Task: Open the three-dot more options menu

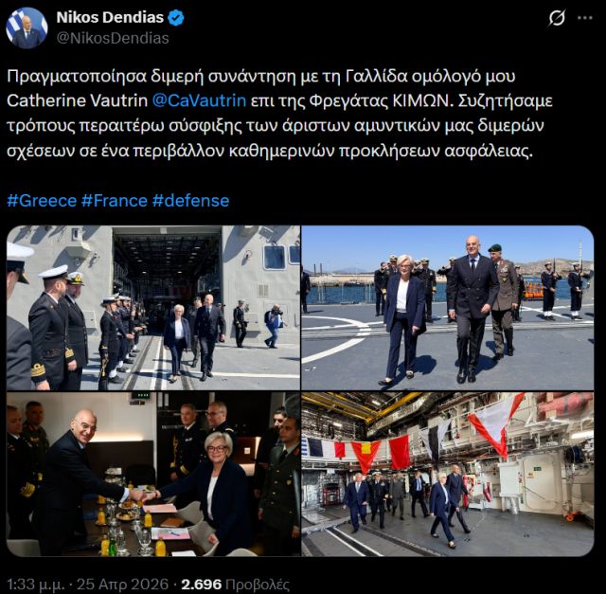Action: (585, 18)
